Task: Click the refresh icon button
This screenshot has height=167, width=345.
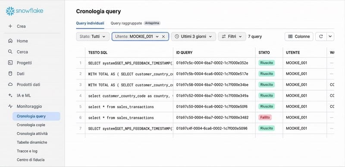Action: click(321, 36)
